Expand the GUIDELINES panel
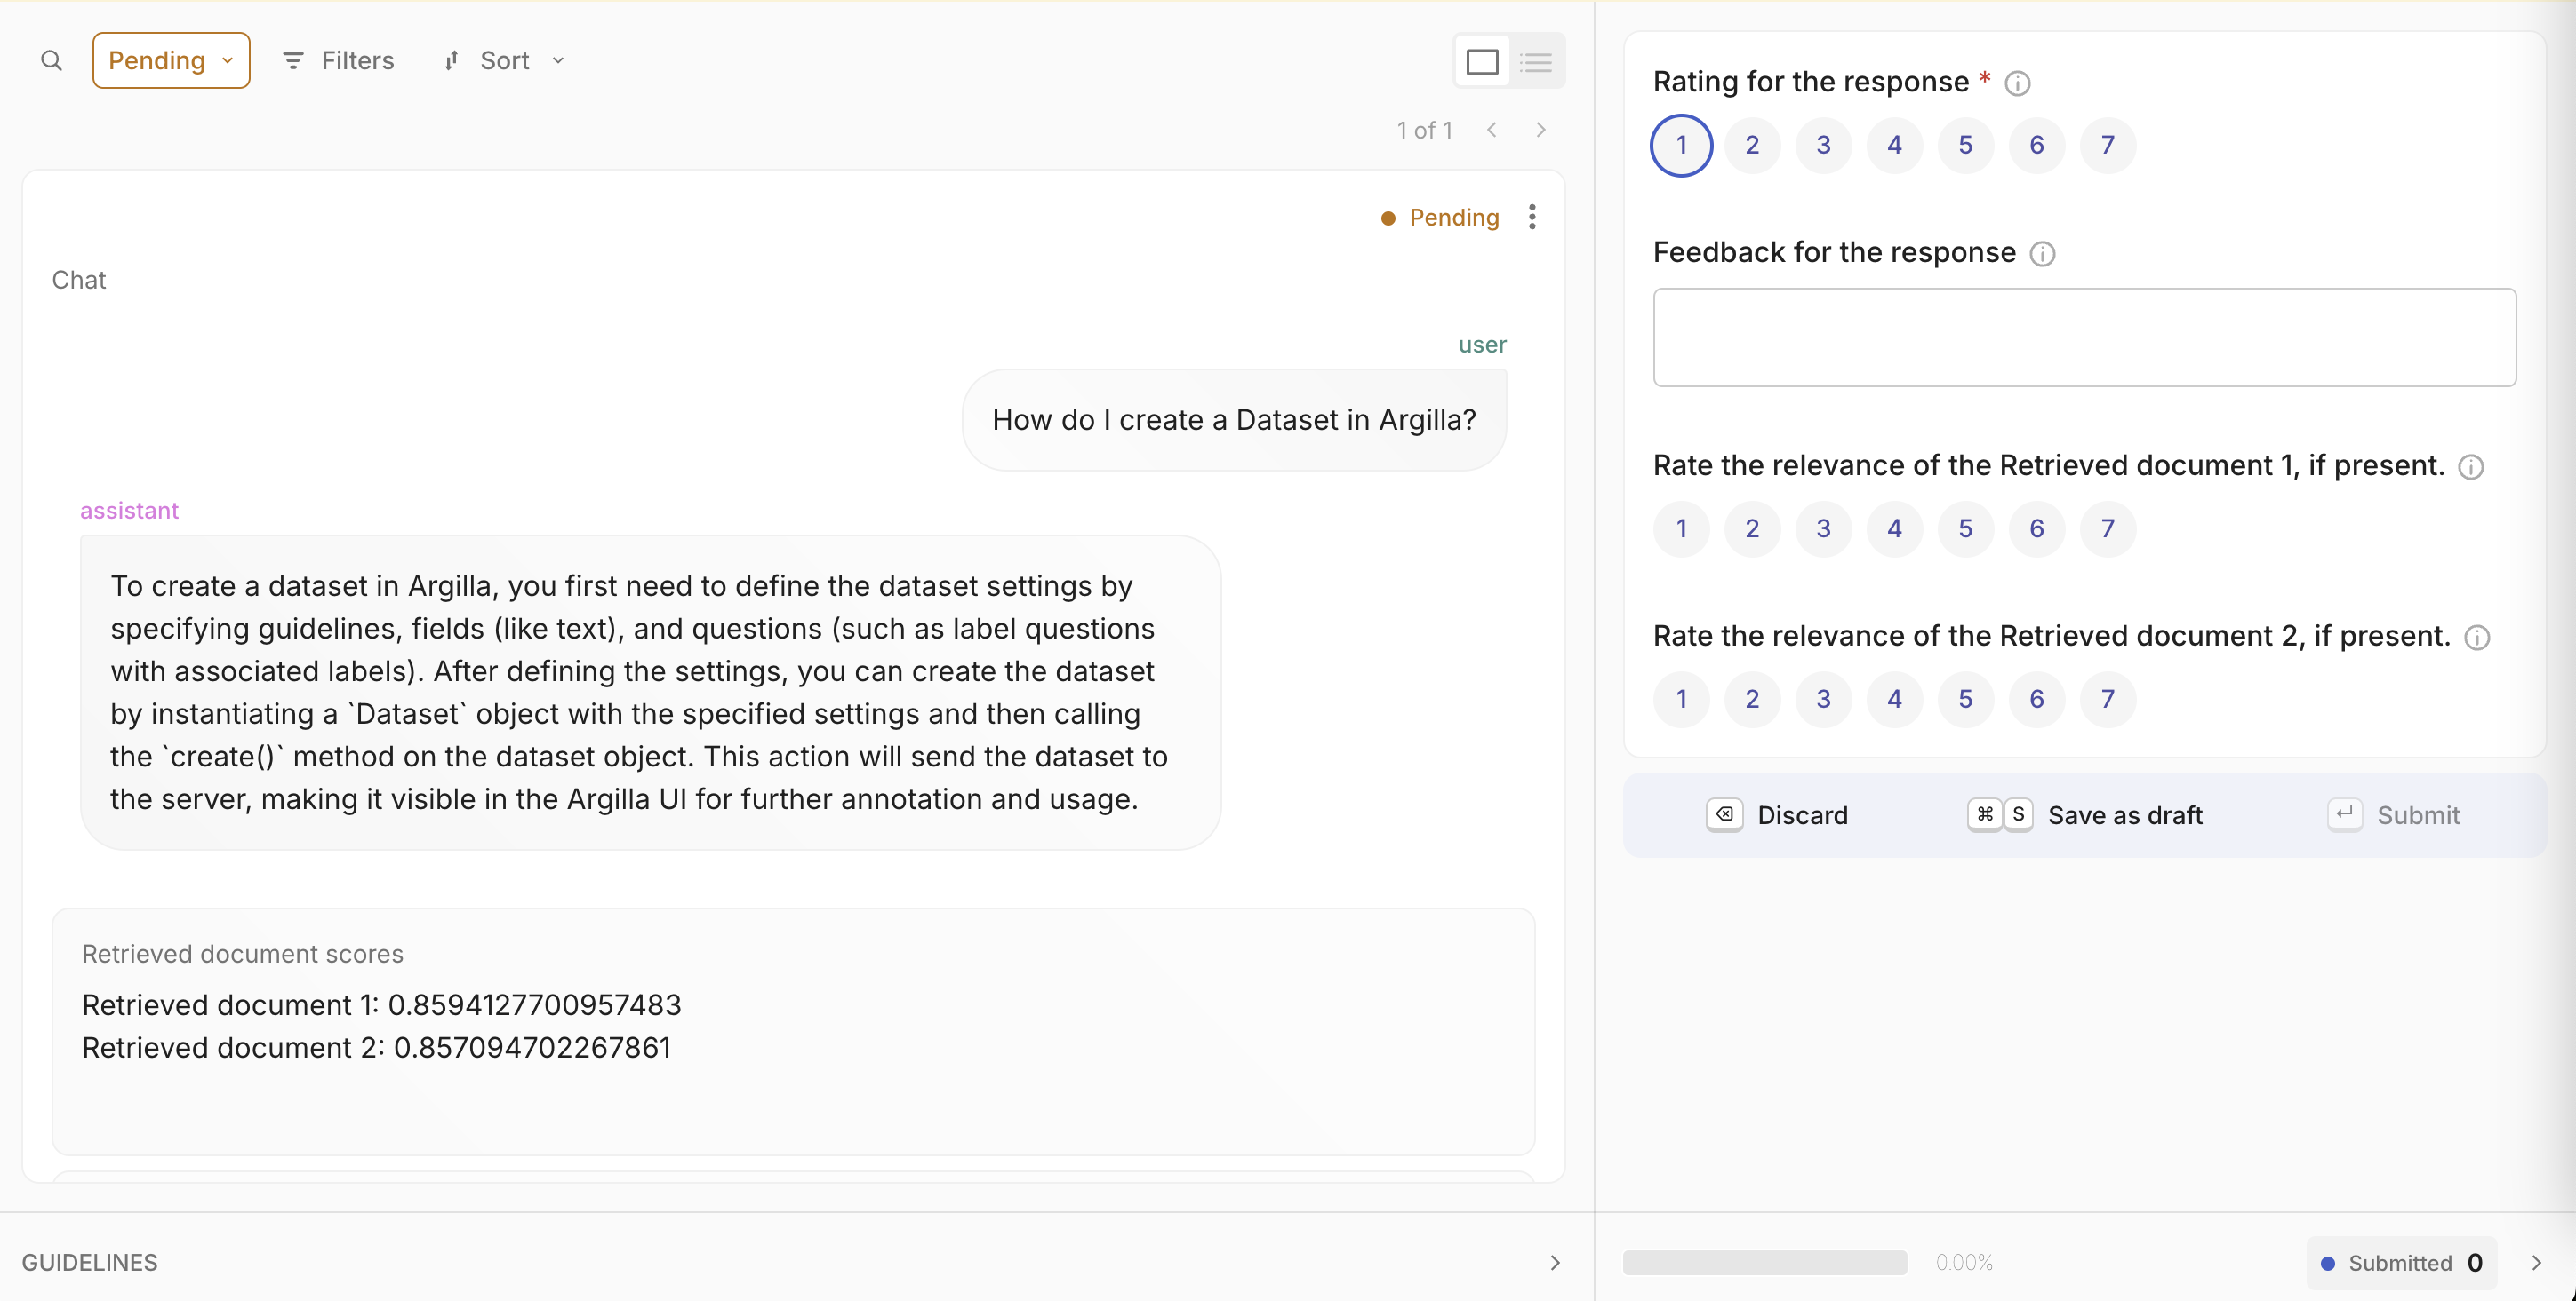2576x1301 pixels. 1554,1263
